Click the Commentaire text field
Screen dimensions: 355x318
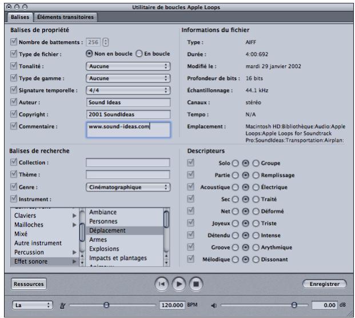coord(128,130)
